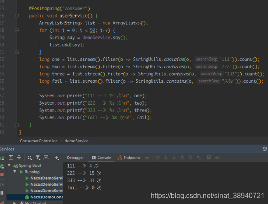The image size is (268, 204).
Task: Fold the userService method at line 26
Action: pos(17,16)
